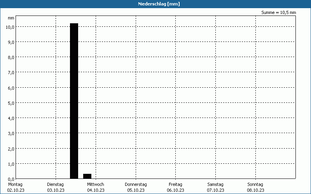Click the 'Samstag' day label
This screenshot has height=194, width=311.
[x=215, y=185]
